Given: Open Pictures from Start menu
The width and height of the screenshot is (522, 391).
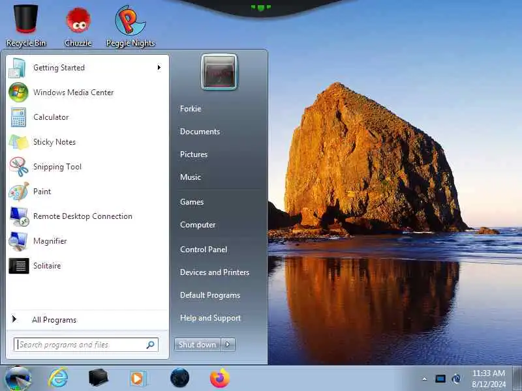Looking at the screenshot, I should pyautogui.click(x=194, y=154).
